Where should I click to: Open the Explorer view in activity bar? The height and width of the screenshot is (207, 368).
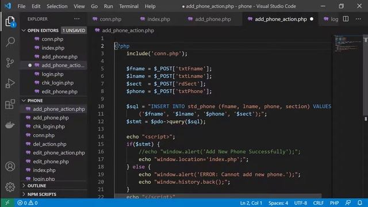coord(10,22)
